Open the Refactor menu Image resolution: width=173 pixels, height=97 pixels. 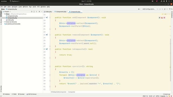(25, 7)
